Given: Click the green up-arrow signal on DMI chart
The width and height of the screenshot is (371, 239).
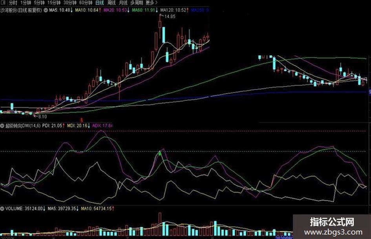Looking at the screenshot, I should [x=160, y=154].
